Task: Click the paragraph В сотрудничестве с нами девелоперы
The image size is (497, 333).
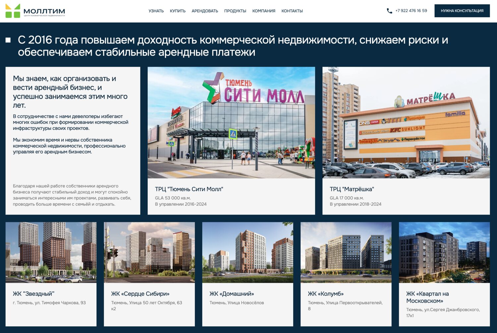Action: coord(71,122)
